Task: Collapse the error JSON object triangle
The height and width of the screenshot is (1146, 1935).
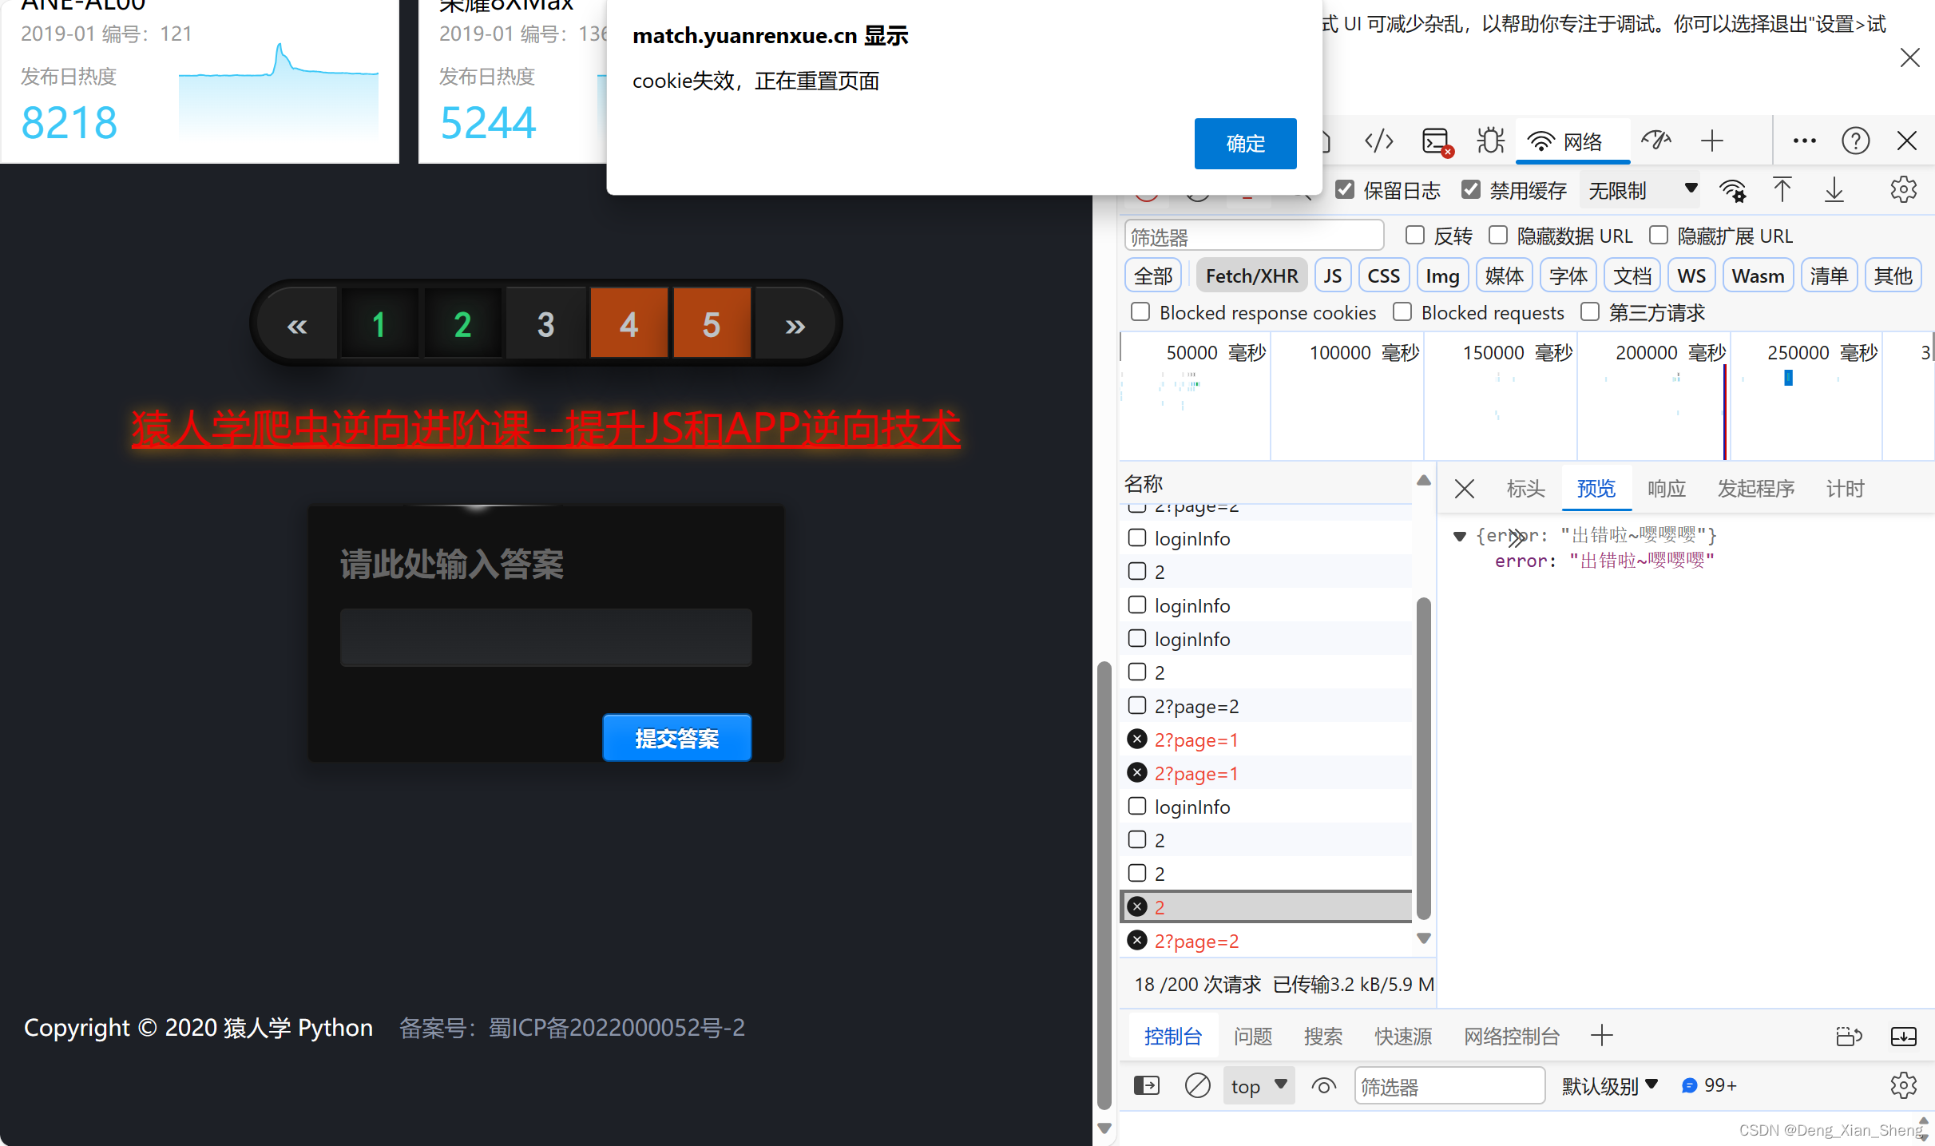Action: tap(1459, 536)
